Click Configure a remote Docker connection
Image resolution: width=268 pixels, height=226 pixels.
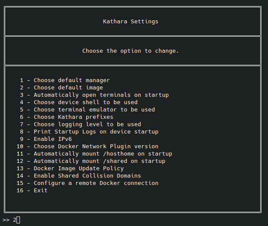click(96, 183)
